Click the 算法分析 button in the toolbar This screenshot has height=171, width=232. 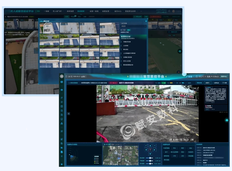(138, 17)
